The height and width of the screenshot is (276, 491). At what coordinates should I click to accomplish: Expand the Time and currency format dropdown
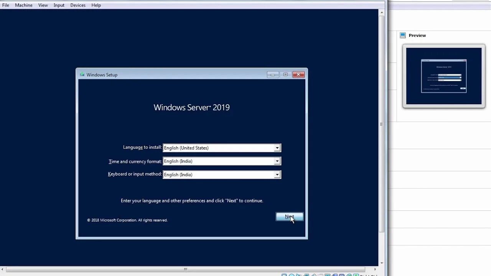(x=277, y=161)
